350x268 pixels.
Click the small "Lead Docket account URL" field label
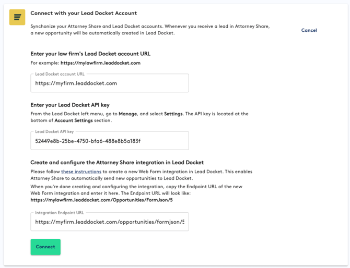(x=60, y=75)
